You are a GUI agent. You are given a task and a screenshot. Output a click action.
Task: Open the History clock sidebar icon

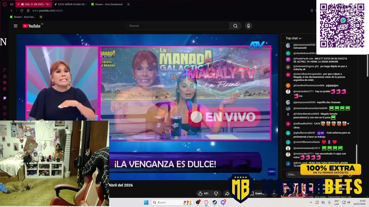(5, 114)
